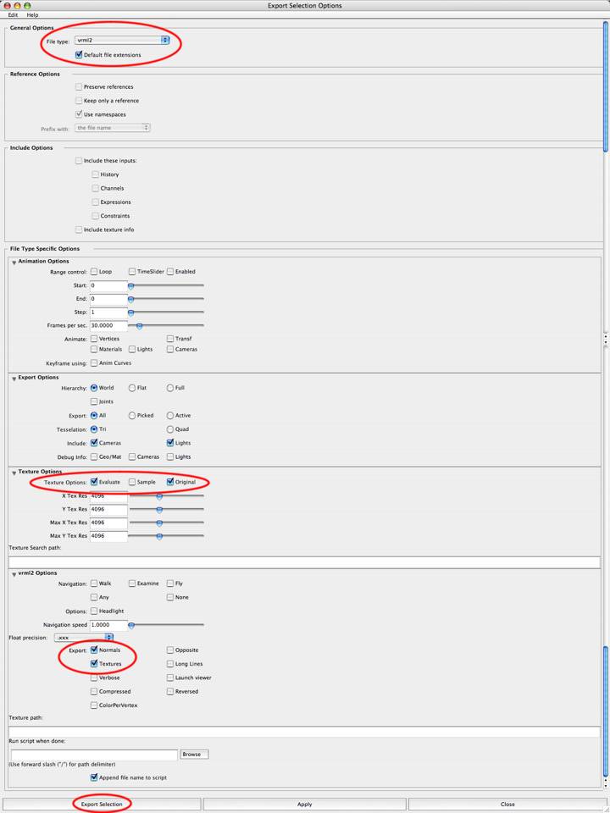The image size is (610, 813).
Task: Collapse the vrml2 Options section
Action: point(14,574)
